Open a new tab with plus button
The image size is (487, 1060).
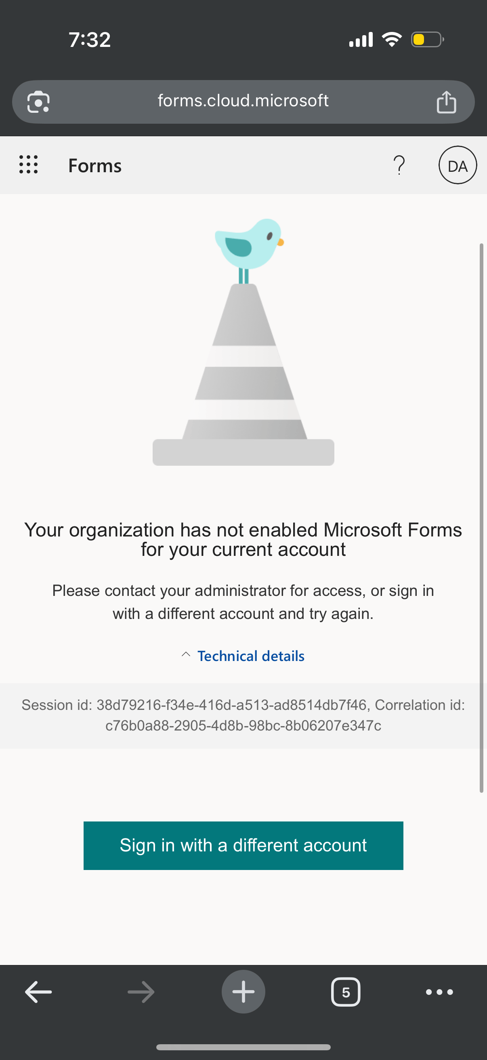pos(243,992)
